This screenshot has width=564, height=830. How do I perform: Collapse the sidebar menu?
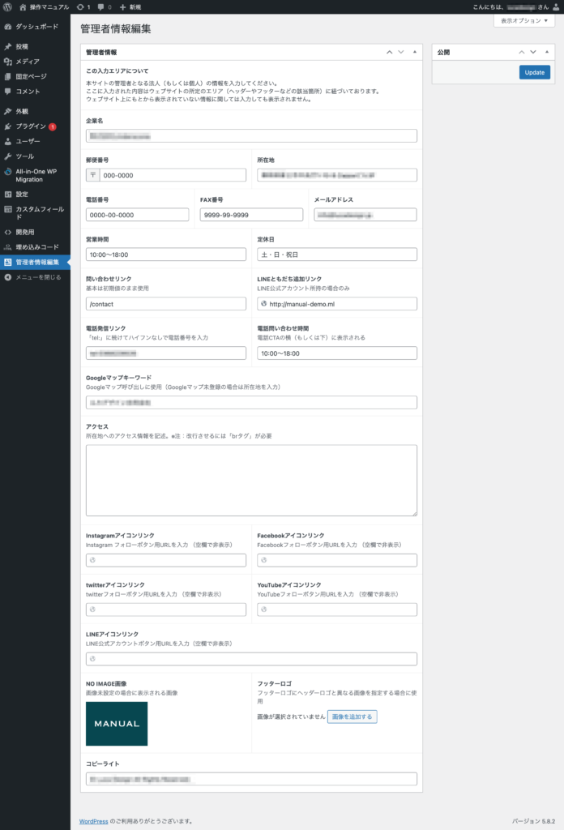click(32, 277)
